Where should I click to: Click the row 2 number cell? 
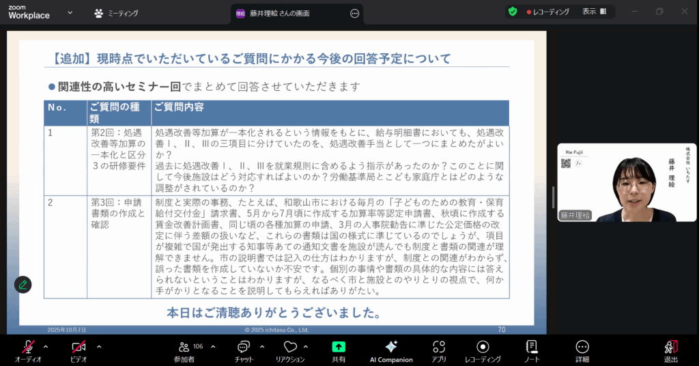pyautogui.click(x=66, y=247)
